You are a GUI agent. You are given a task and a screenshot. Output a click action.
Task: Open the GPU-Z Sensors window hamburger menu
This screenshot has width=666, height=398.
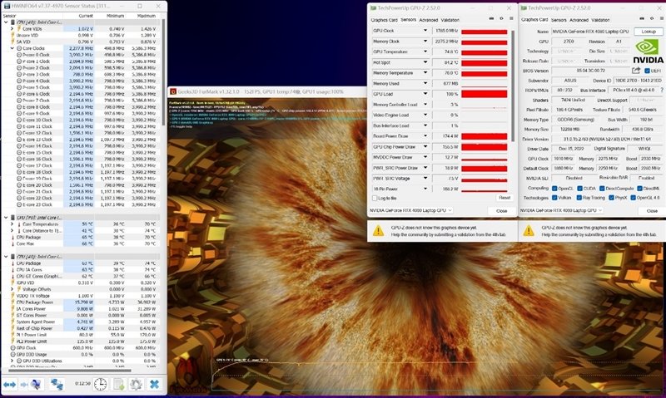click(511, 18)
